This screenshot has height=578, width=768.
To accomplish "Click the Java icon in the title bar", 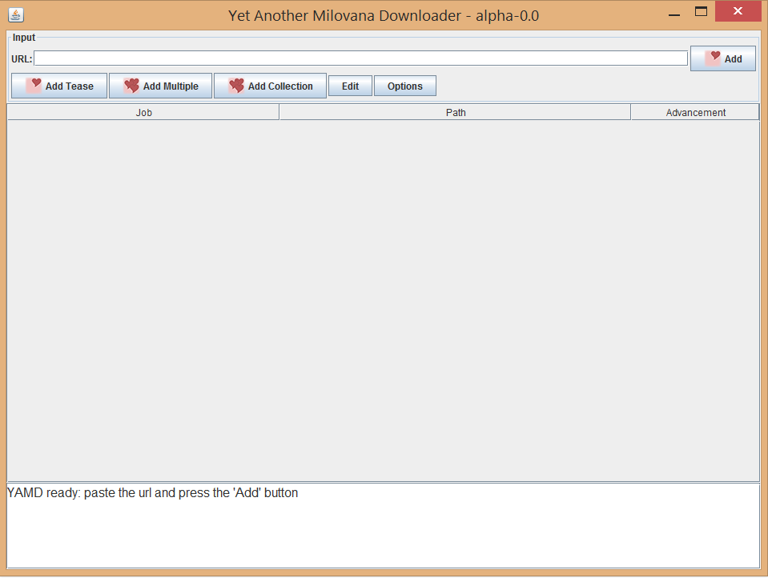I will coord(16,15).
